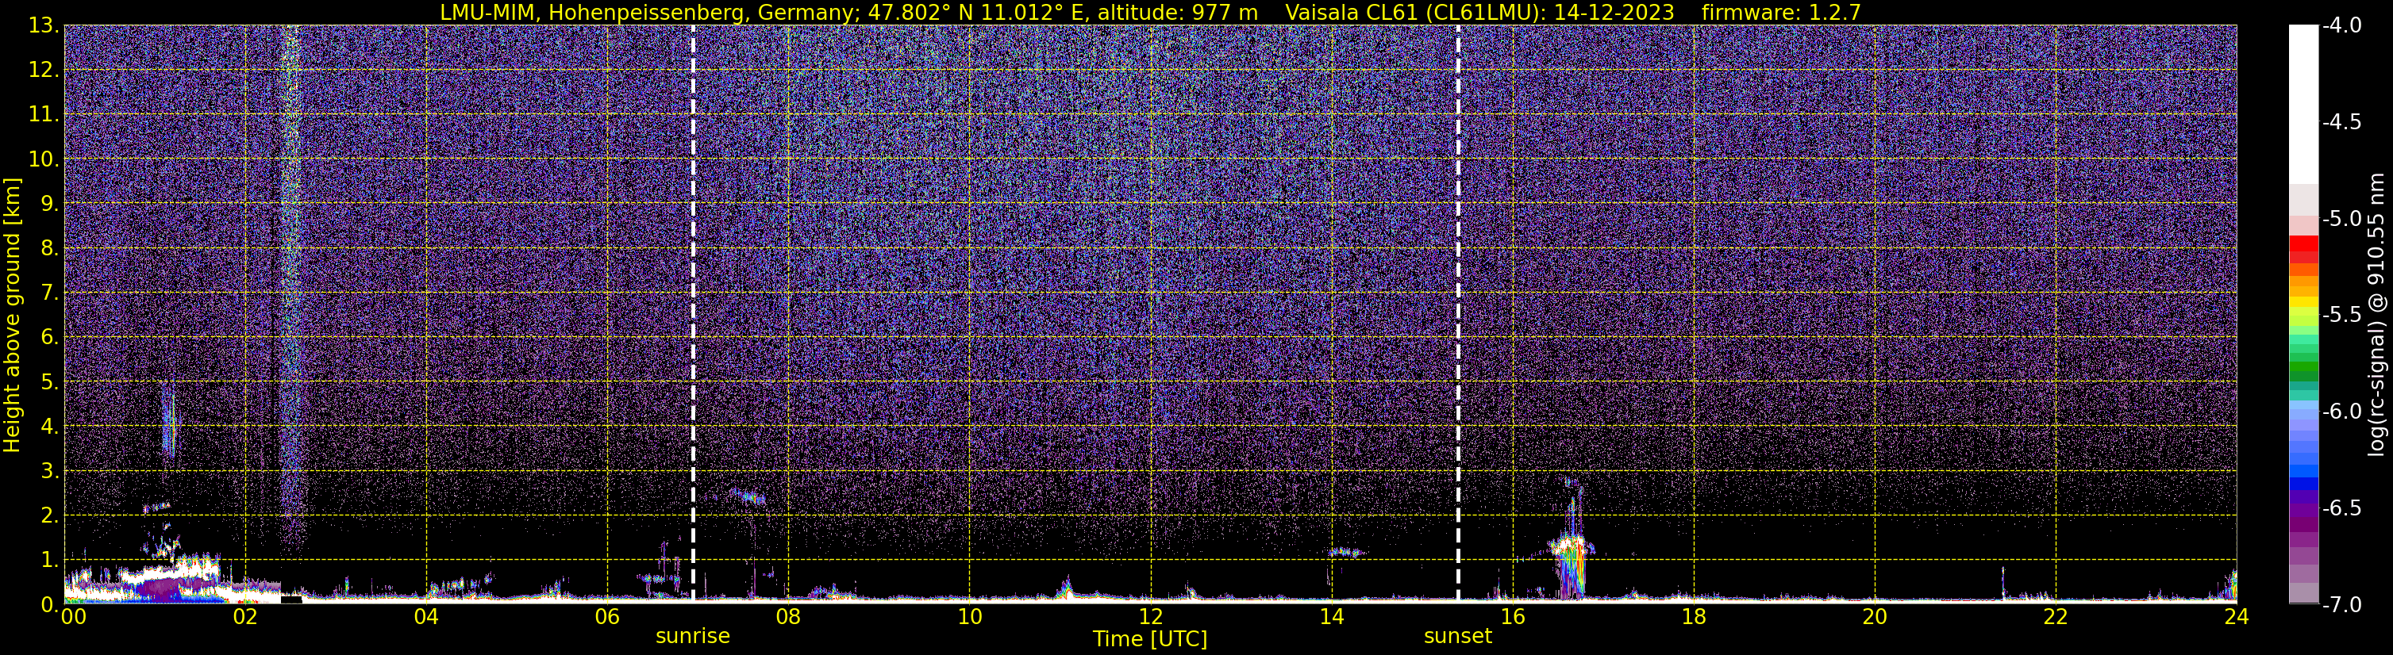Click the y-axis tick label '13.'
Viewport: 2393px width, 655px height.
click(44, 26)
